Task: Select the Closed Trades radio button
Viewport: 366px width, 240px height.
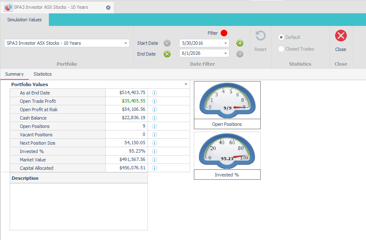Action: (x=281, y=49)
